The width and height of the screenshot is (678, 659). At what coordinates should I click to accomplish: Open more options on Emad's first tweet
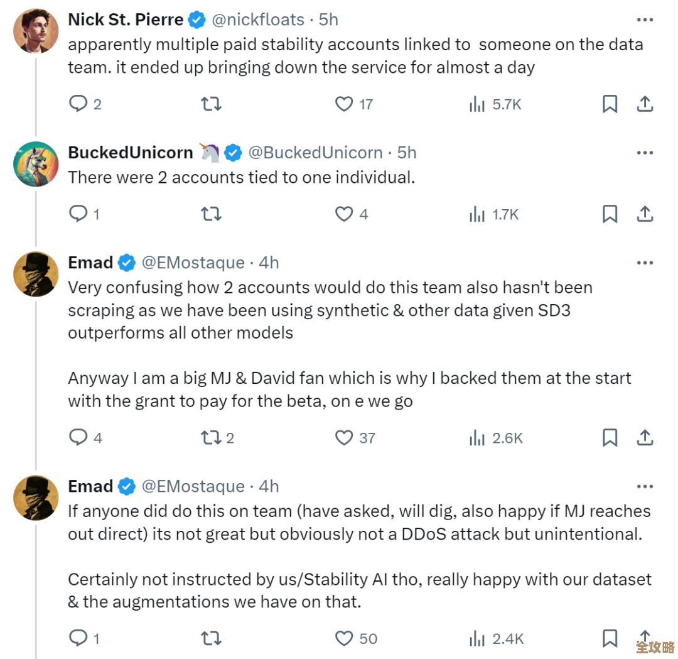645,263
